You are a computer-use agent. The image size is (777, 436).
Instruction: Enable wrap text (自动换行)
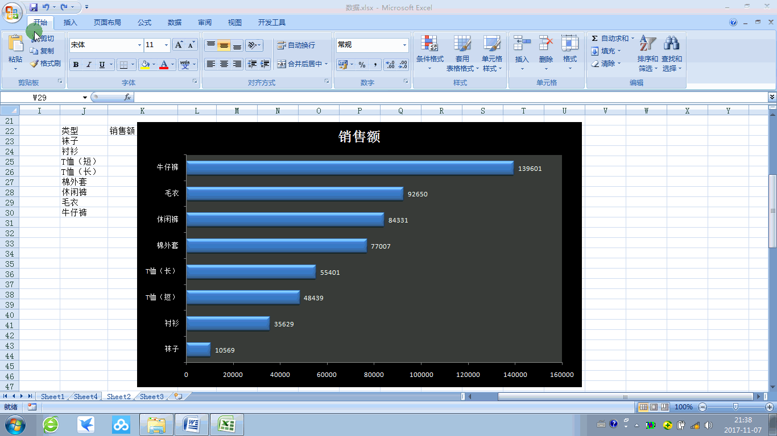click(x=296, y=45)
